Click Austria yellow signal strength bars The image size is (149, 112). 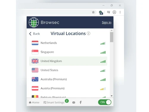[x=103, y=89]
